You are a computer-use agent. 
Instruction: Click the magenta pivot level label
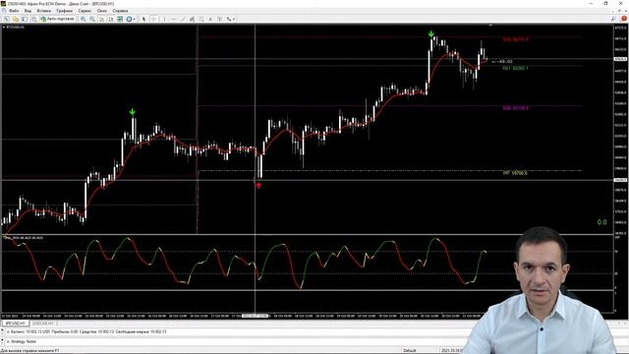click(x=515, y=108)
